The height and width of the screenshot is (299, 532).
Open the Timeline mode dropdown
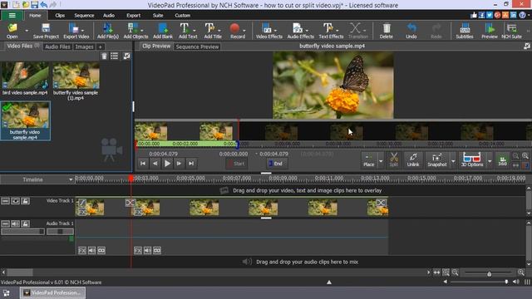tap(71, 179)
